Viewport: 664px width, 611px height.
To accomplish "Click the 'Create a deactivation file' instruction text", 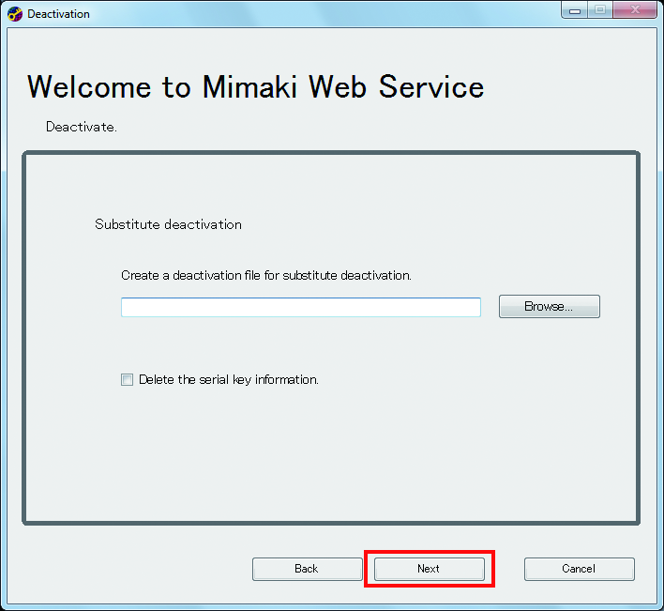I will 266,275.
